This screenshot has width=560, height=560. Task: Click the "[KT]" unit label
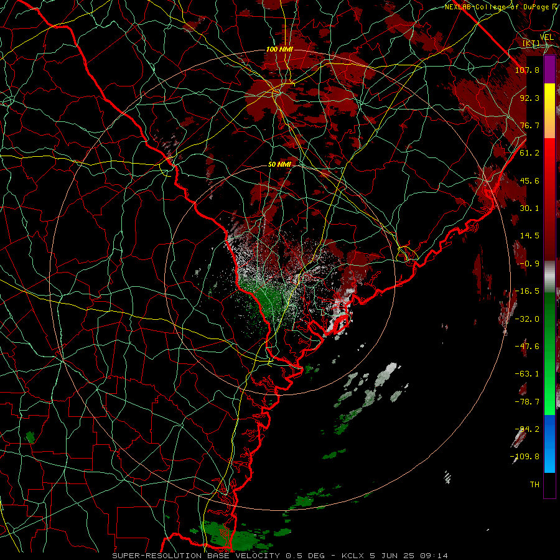click(x=531, y=44)
